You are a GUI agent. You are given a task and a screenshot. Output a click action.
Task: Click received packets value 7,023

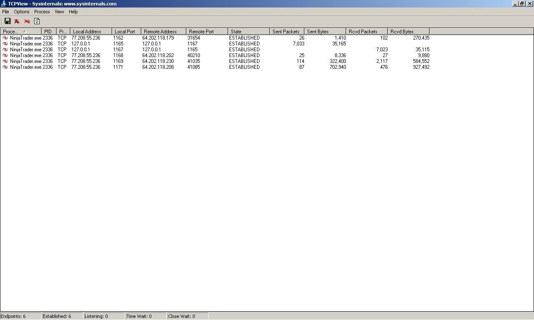(382, 50)
